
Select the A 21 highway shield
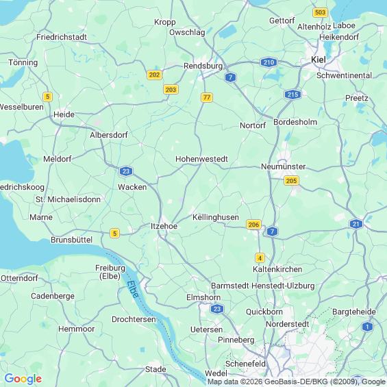pos(356,224)
